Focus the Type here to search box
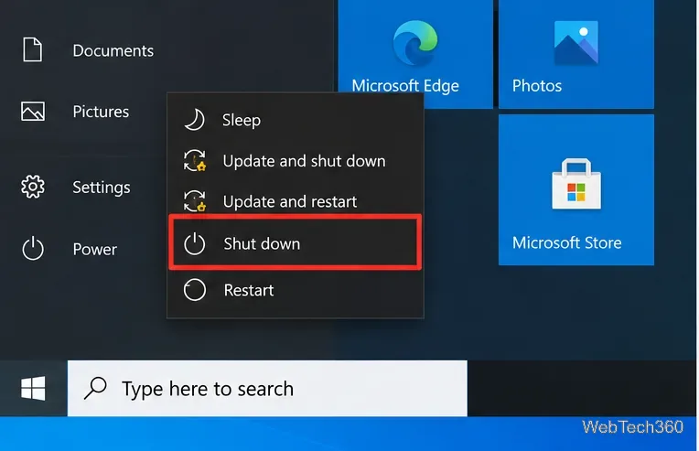Viewport: 699px width, 451px height. click(267, 388)
